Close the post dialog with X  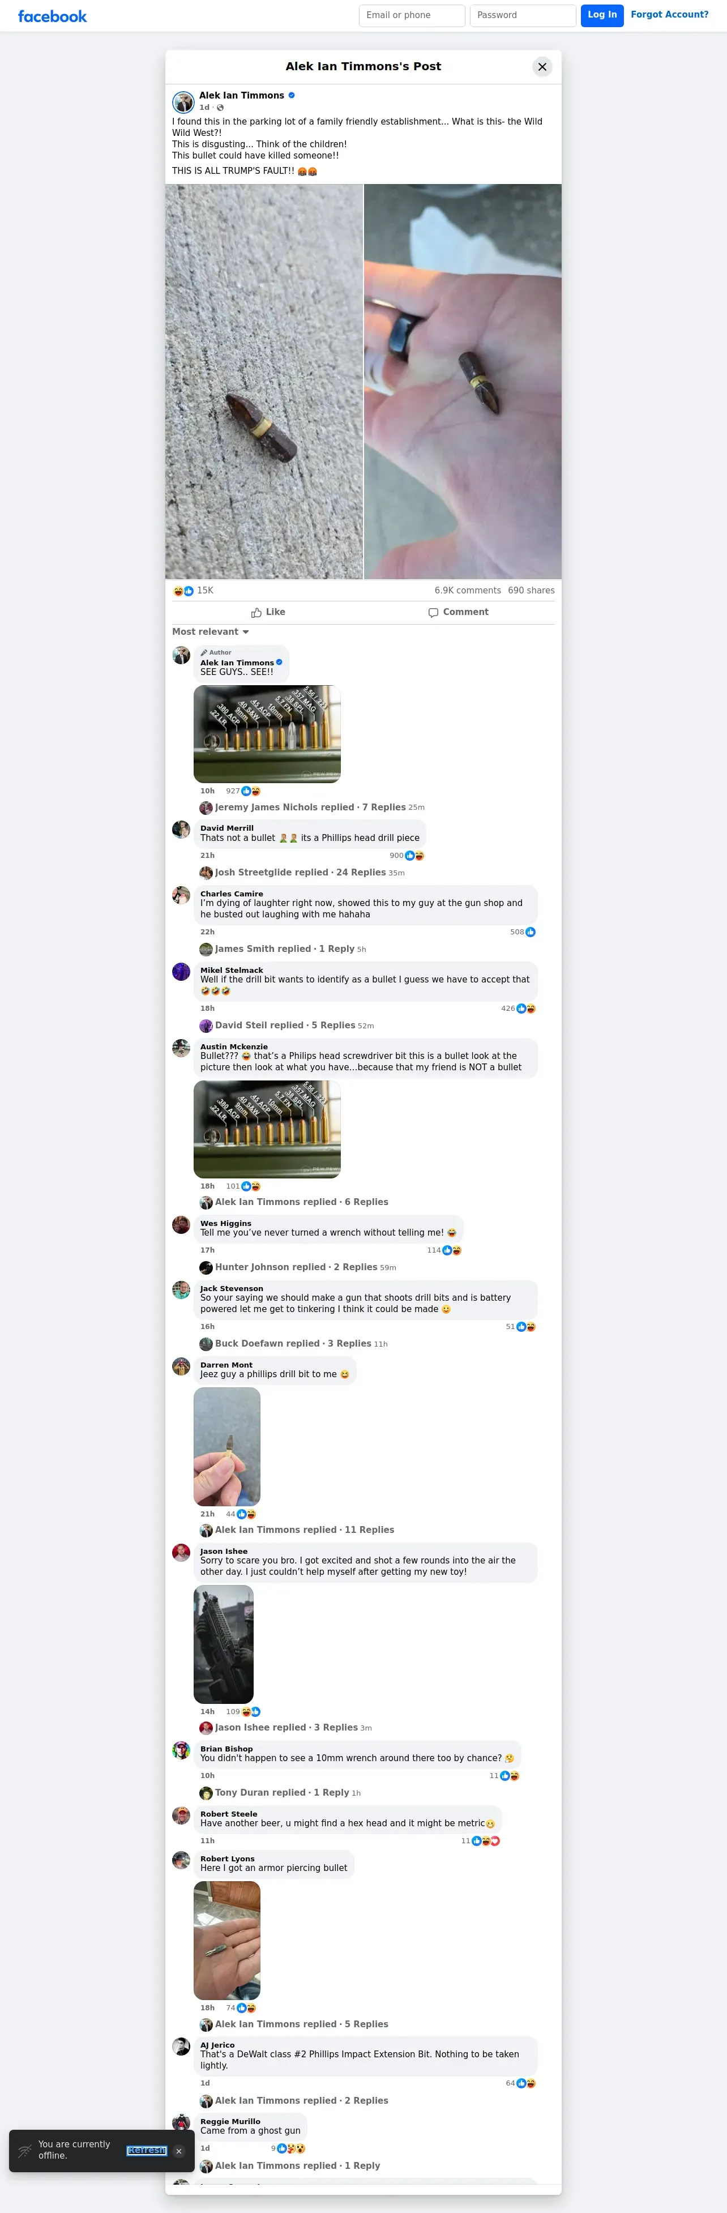click(x=542, y=67)
